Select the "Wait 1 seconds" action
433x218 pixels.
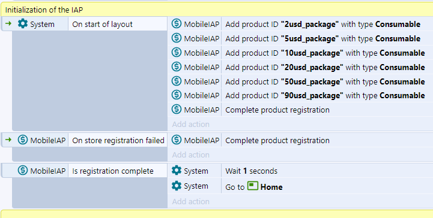(300, 171)
